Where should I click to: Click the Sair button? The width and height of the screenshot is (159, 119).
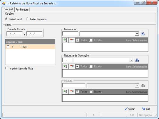point(146,109)
